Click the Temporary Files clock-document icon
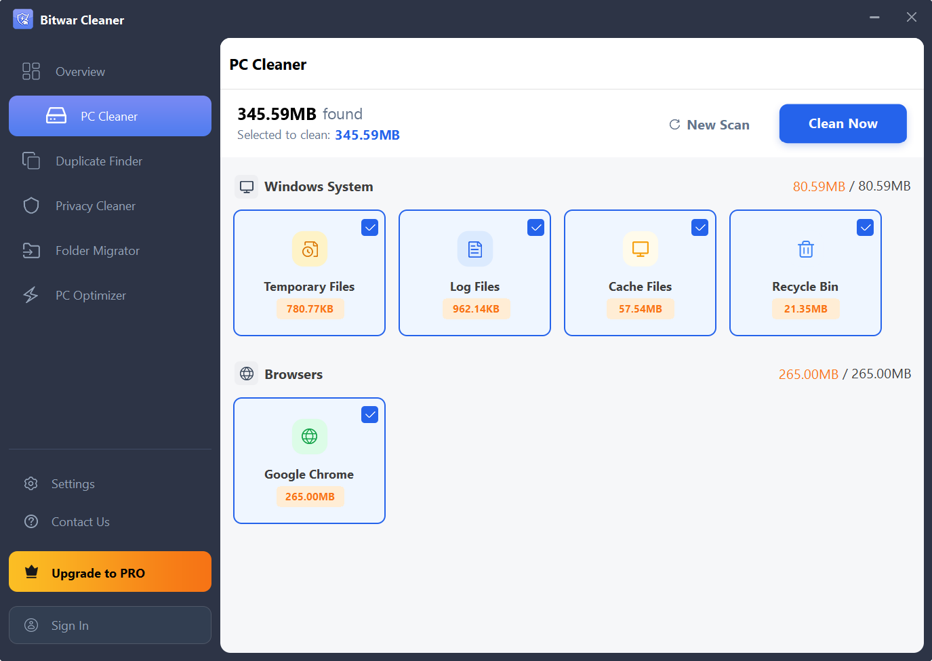This screenshot has width=932, height=661. (310, 249)
